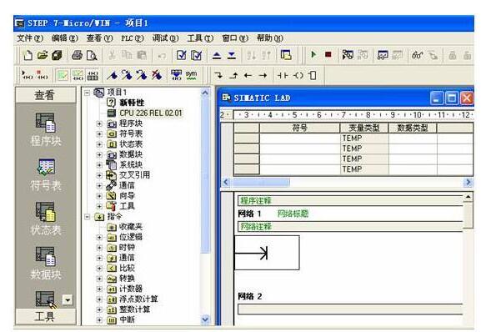Select CPU 226 REL 02.01 in the tree
The image size is (481, 332).
click(x=151, y=113)
